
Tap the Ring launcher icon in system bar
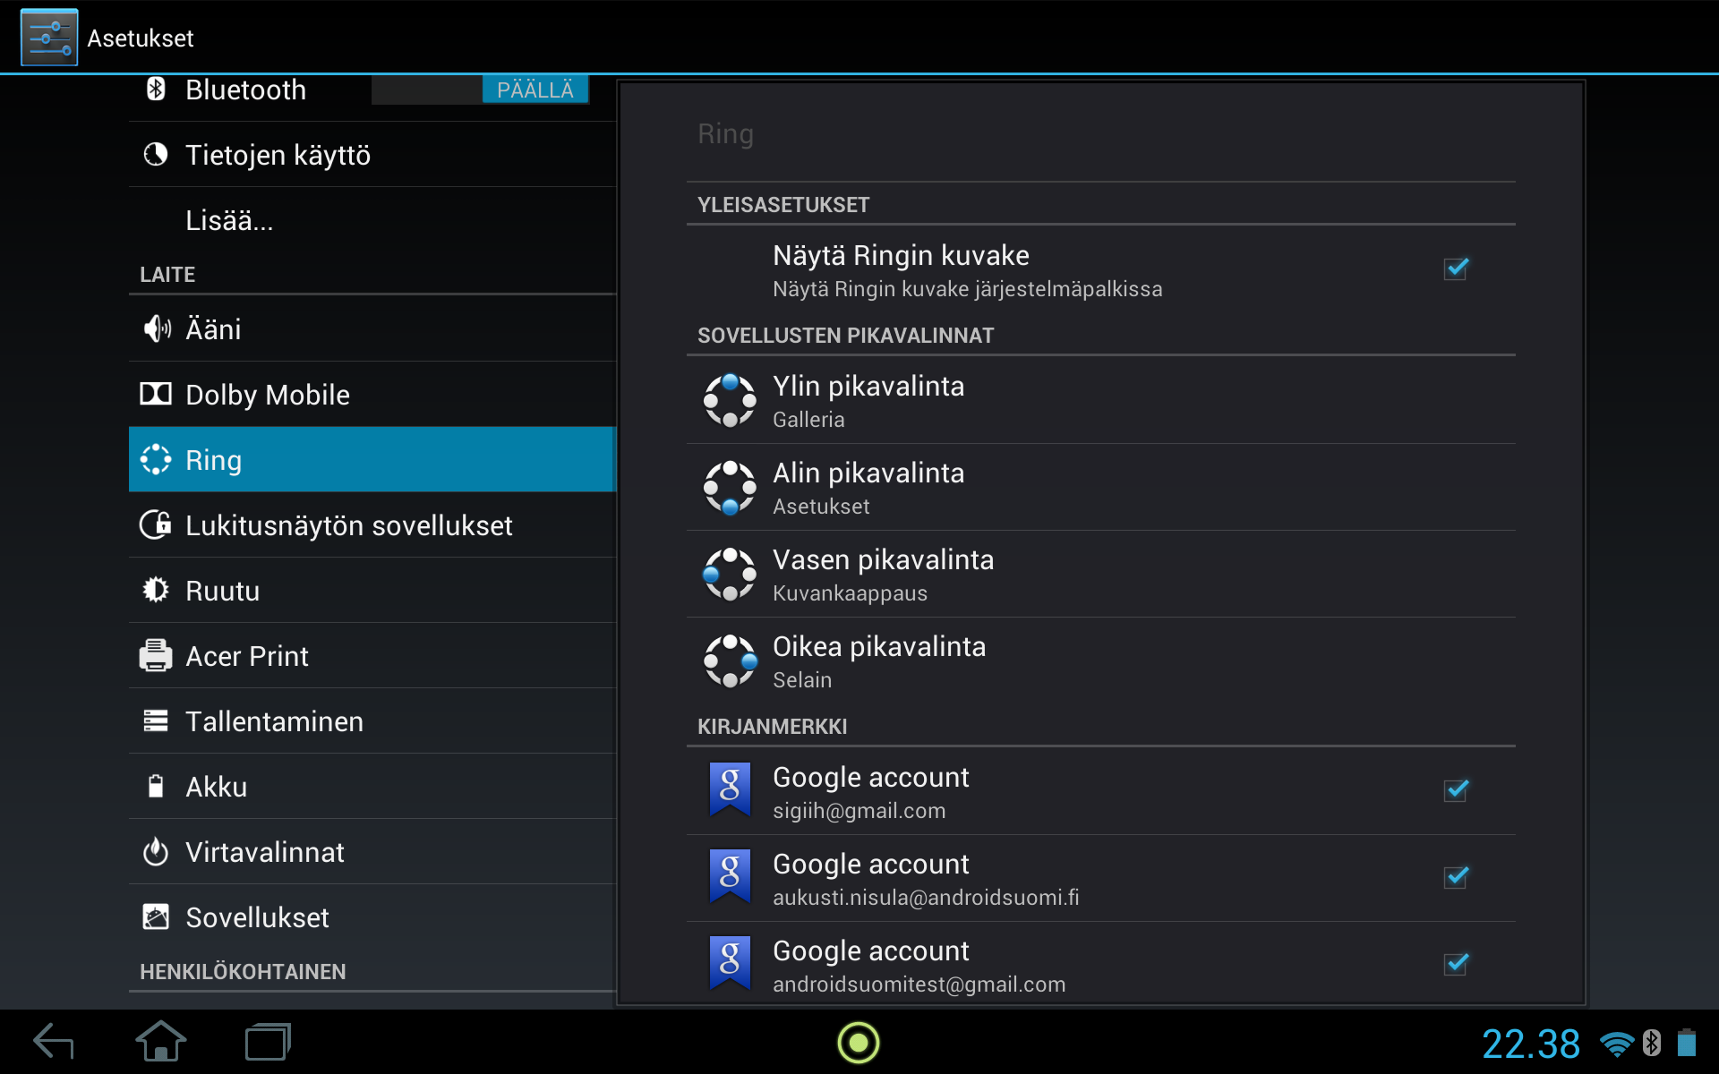(x=858, y=1043)
